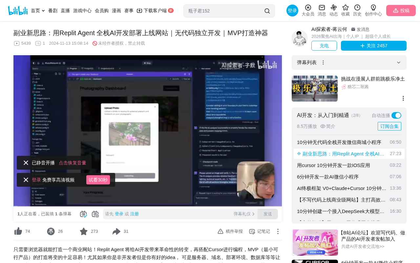
Task: Click 点击恢复音量 link
Action: (x=73, y=163)
